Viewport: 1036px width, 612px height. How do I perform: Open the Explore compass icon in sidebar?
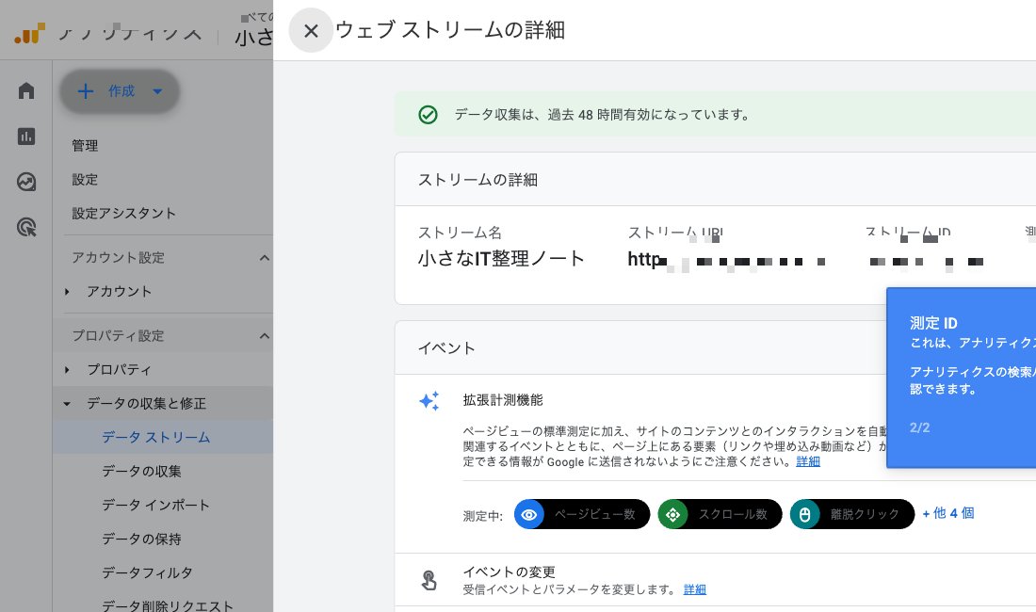(25, 182)
